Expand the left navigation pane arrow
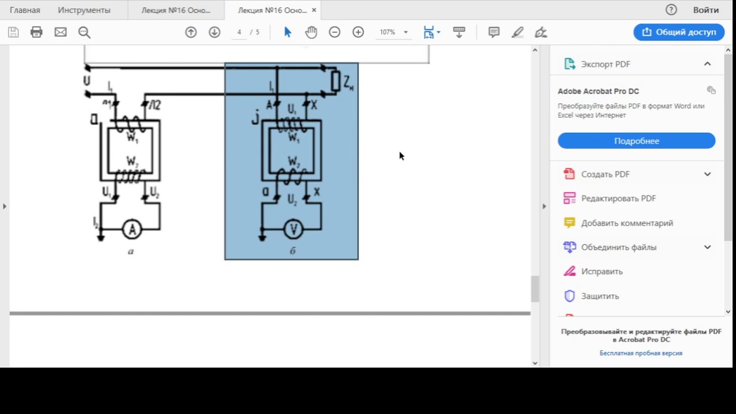This screenshot has width=736, height=414. (5, 206)
